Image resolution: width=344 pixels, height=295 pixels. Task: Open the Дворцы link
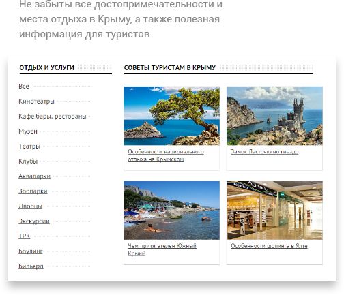click(x=30, y=206)
